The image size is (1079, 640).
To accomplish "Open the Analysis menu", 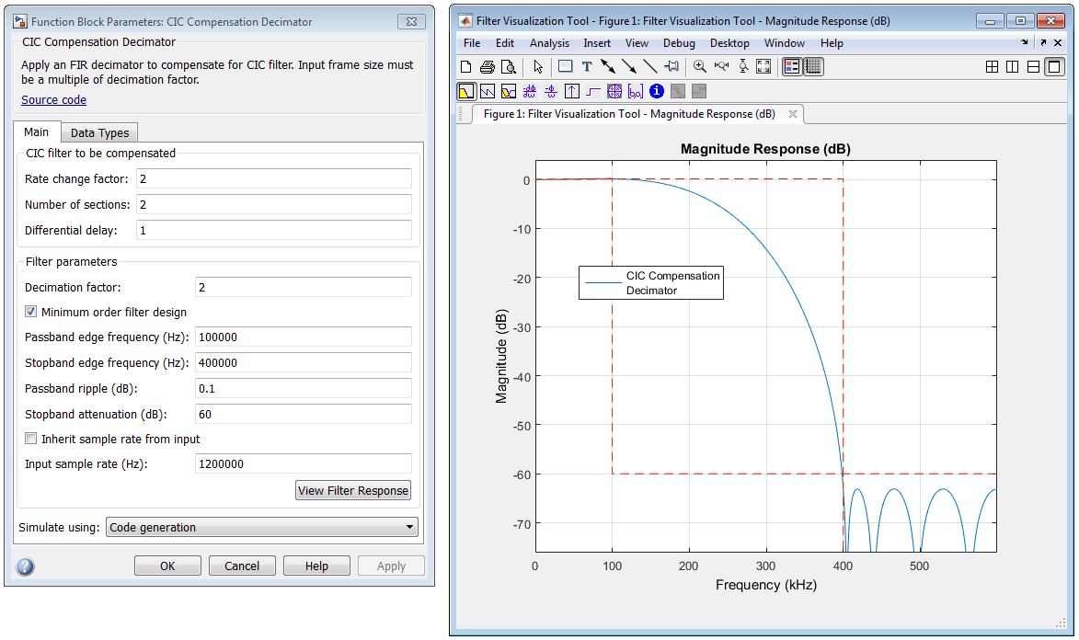I will click(x=549, y=42).
